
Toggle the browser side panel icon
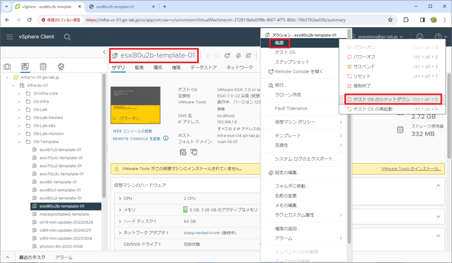click(423, 20)
